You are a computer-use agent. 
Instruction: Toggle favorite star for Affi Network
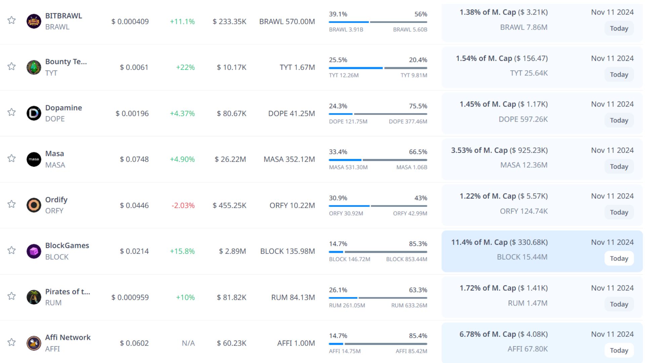click(12, 342)
